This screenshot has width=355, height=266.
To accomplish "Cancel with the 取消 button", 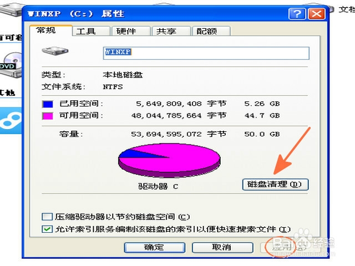I will tap(222, 247).
